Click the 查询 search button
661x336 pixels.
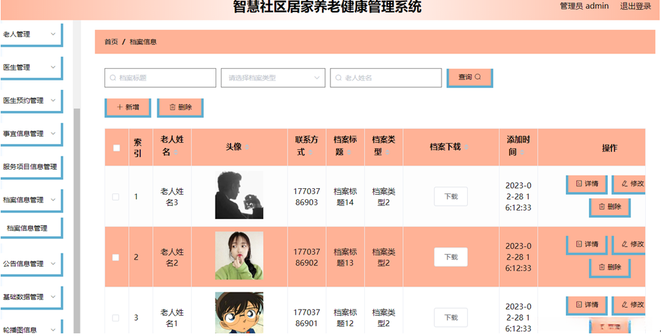(x=469, y=77)
